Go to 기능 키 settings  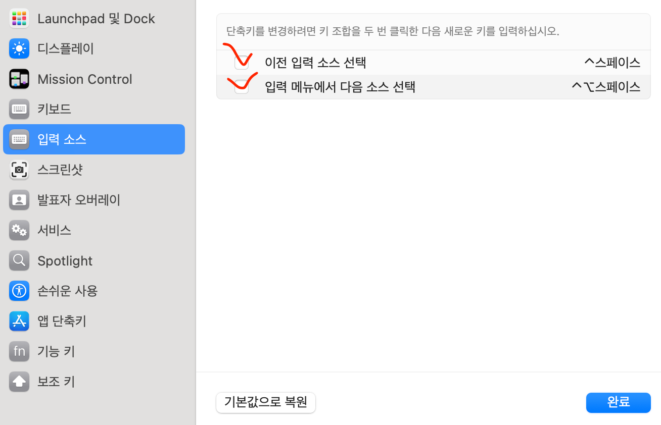56,351
